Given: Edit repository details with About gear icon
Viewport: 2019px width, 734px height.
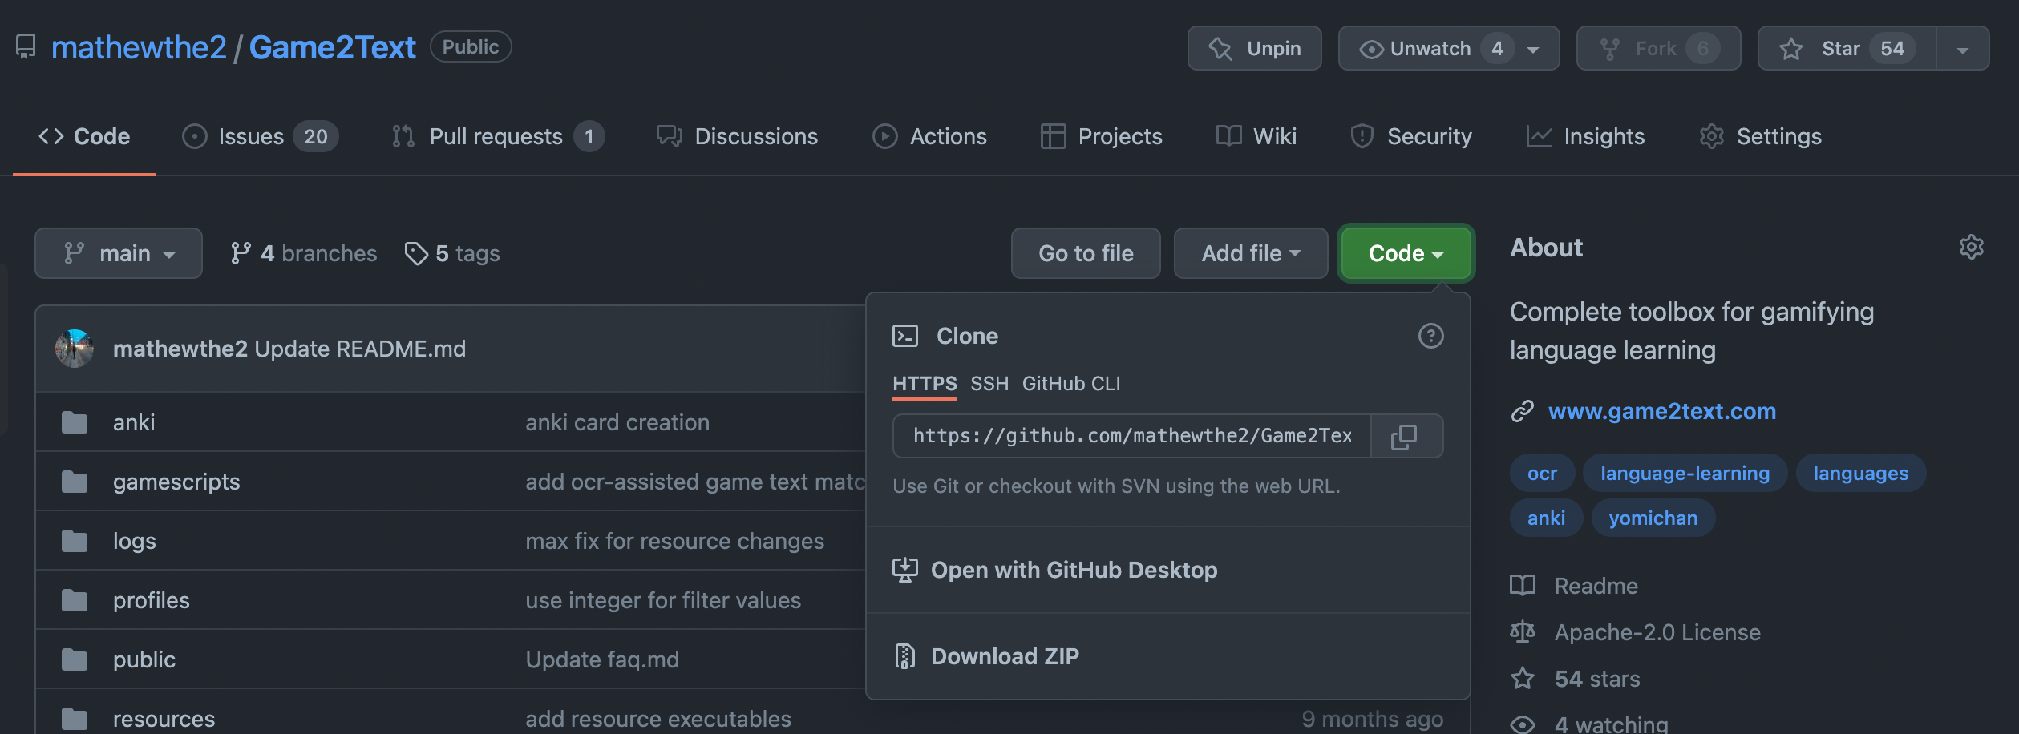Looking at the screenshot, I should point(1971,247).
